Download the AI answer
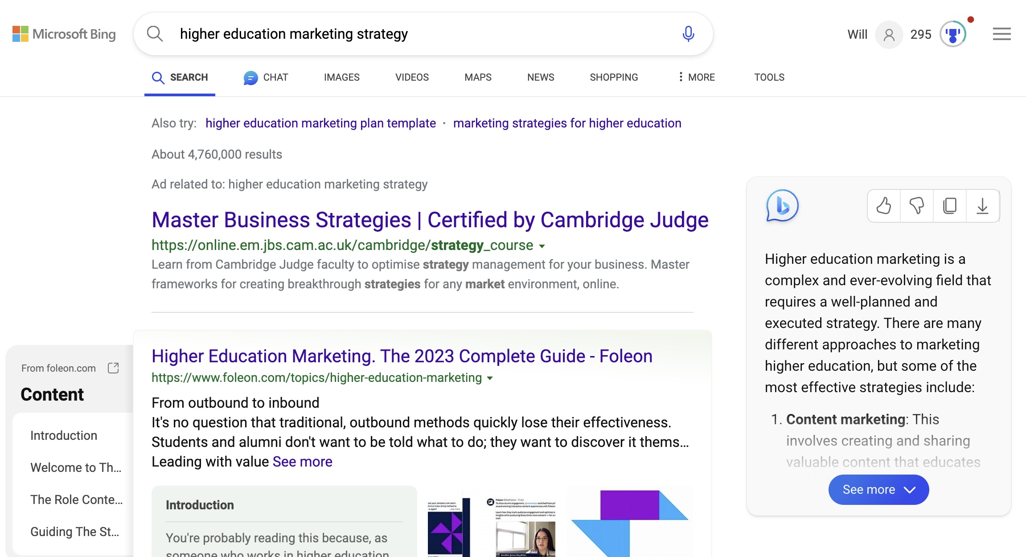This screenshot has width=1026, height=557. [982, 206]
